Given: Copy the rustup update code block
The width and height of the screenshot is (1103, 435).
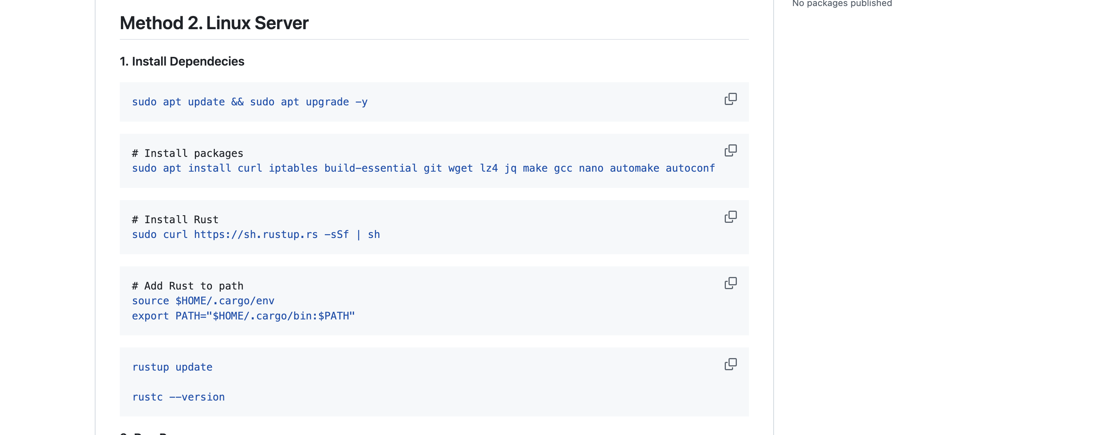Looking at the screenshot, I should tap(730, 364).
